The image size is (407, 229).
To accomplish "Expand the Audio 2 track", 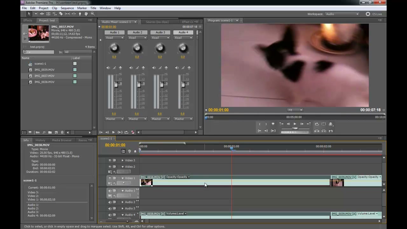I will (122, 202).
